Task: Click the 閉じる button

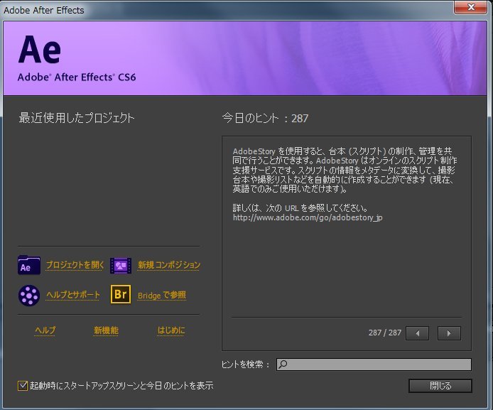Action: click(x=440, y=385)
